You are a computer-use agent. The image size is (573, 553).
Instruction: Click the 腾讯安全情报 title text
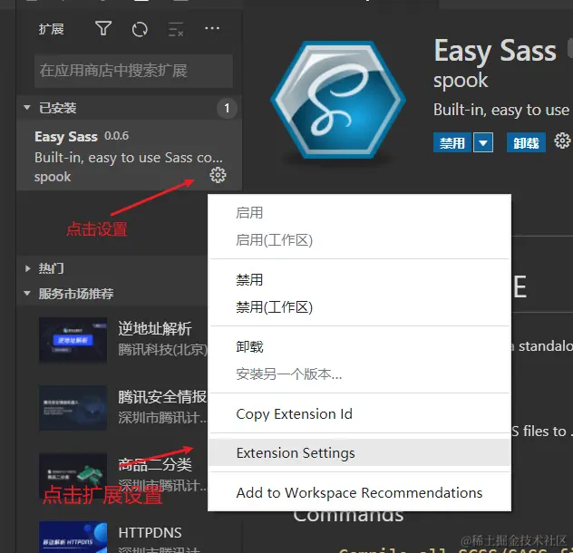162,397
